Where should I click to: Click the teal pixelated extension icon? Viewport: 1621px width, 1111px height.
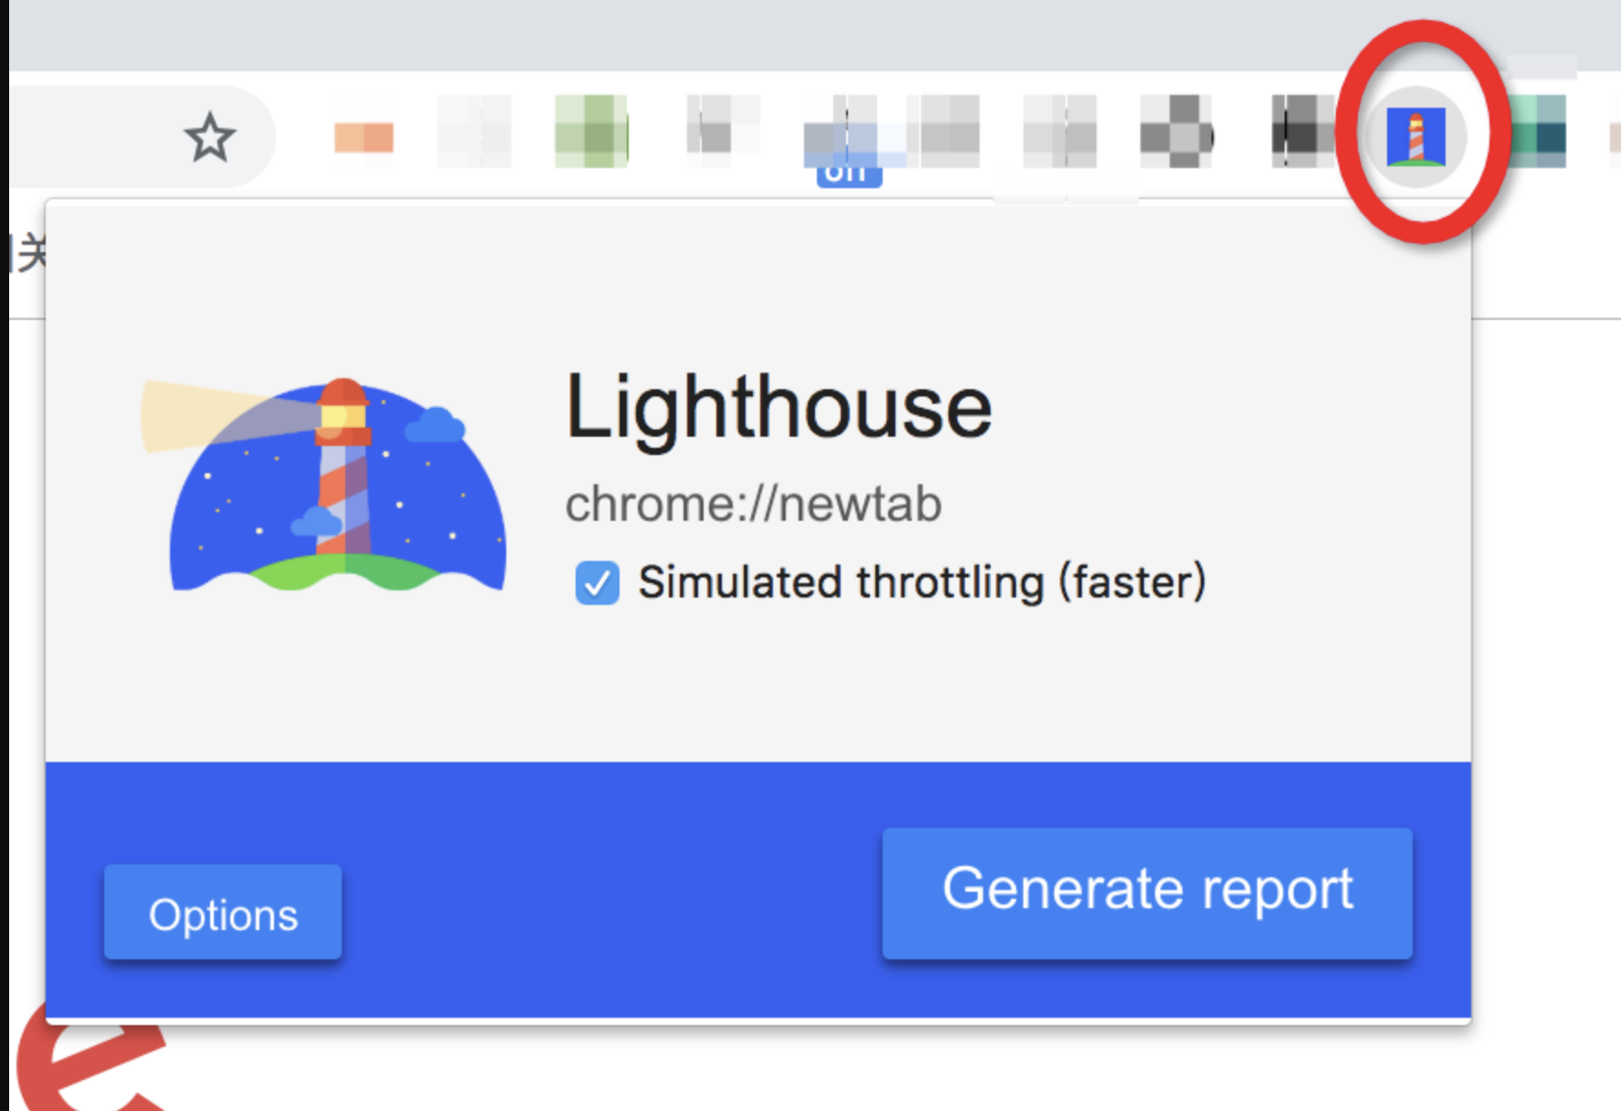click(1539, 132)
